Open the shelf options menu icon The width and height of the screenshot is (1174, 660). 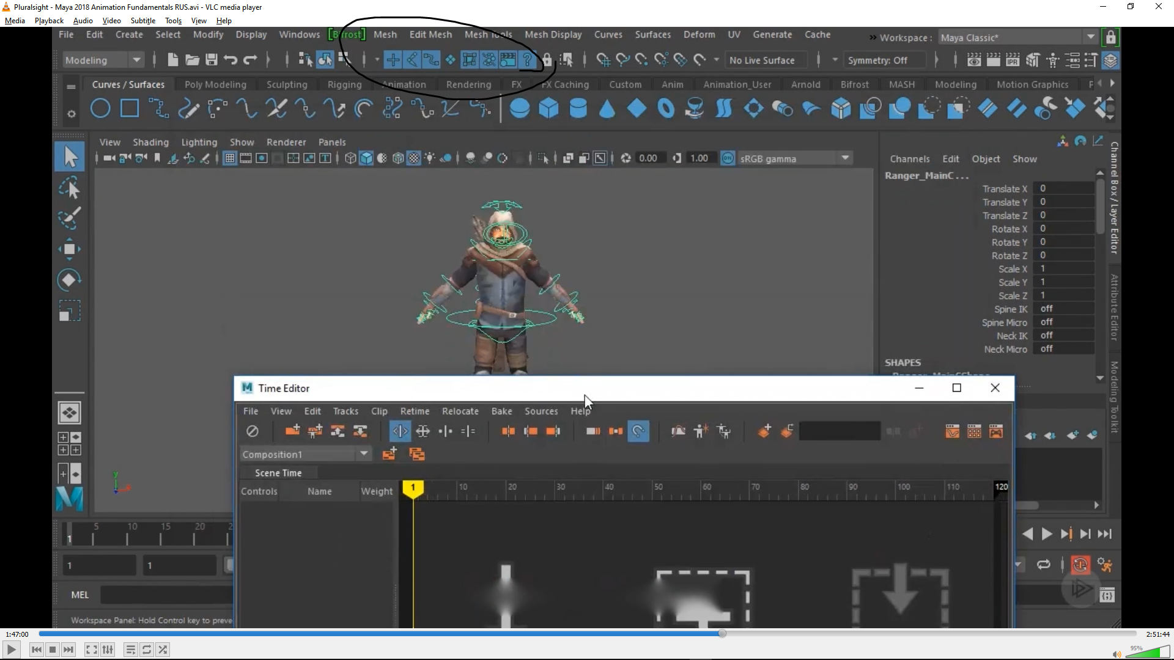tap(72, 114)
